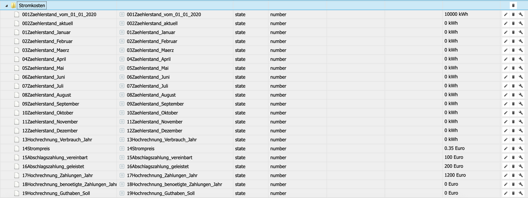The height and width of the screenshot is (198, 528).
Task: Edit the 14Strompreis object with pencil
Action: [506, 148]
